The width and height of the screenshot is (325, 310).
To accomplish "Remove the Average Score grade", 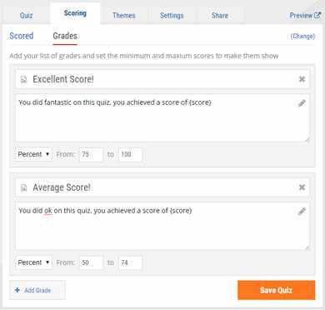I will pos(302,187).
